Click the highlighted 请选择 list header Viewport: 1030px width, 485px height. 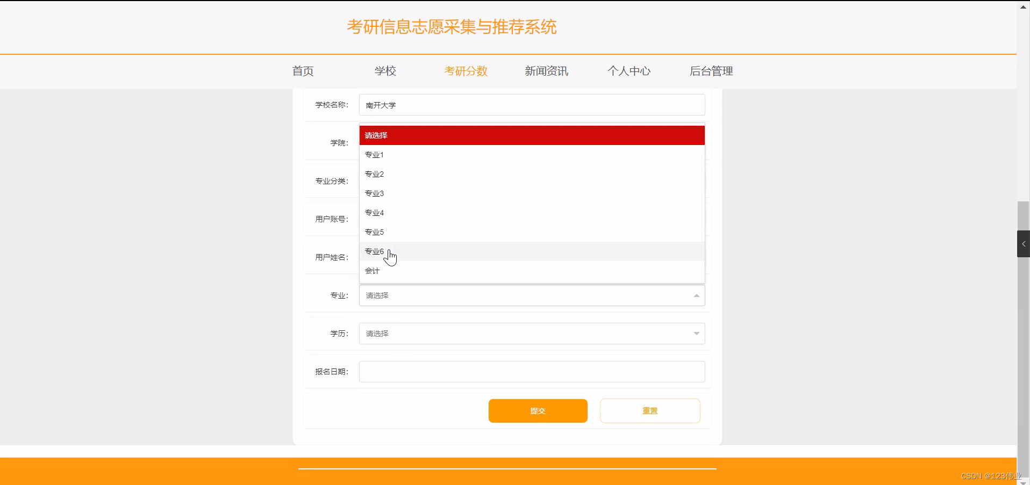point(376,135)
